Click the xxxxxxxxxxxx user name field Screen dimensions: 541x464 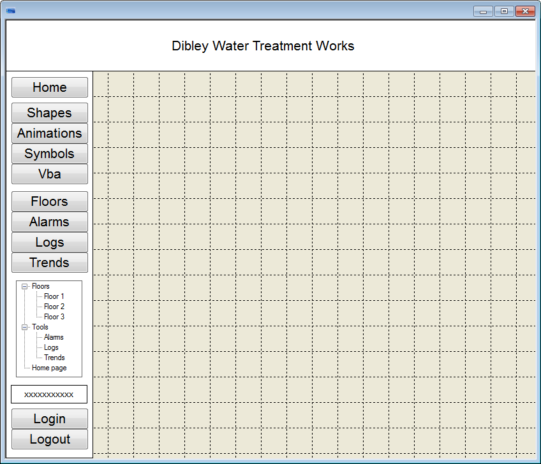(x=49, y=395)
